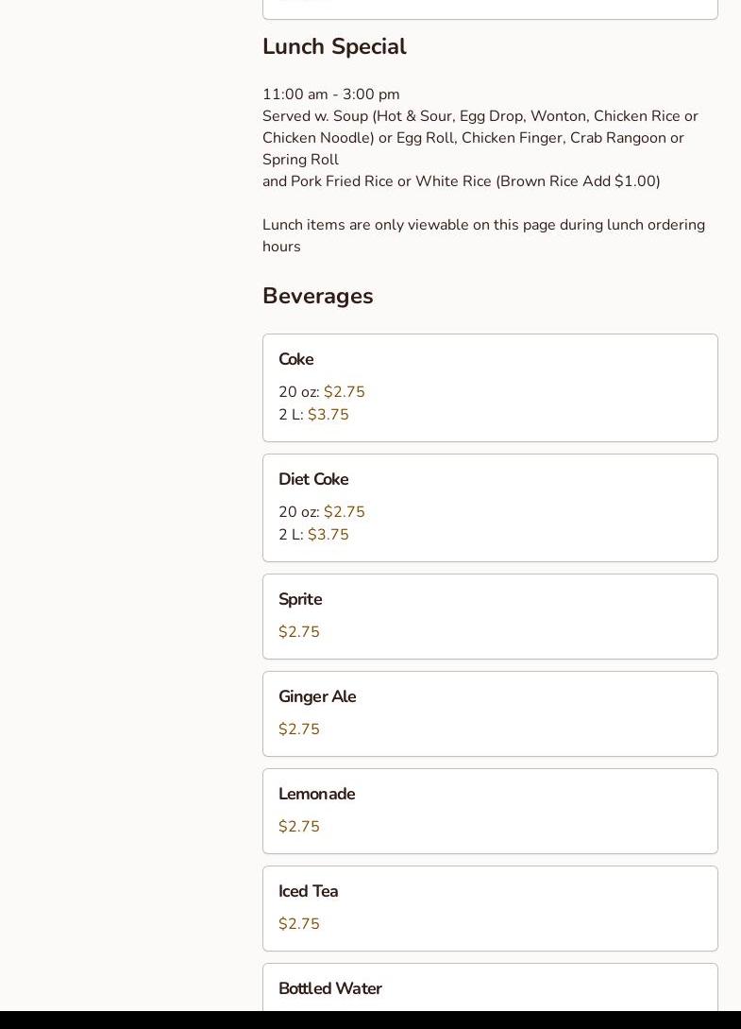Click the Lunch Special section heading

334,46
